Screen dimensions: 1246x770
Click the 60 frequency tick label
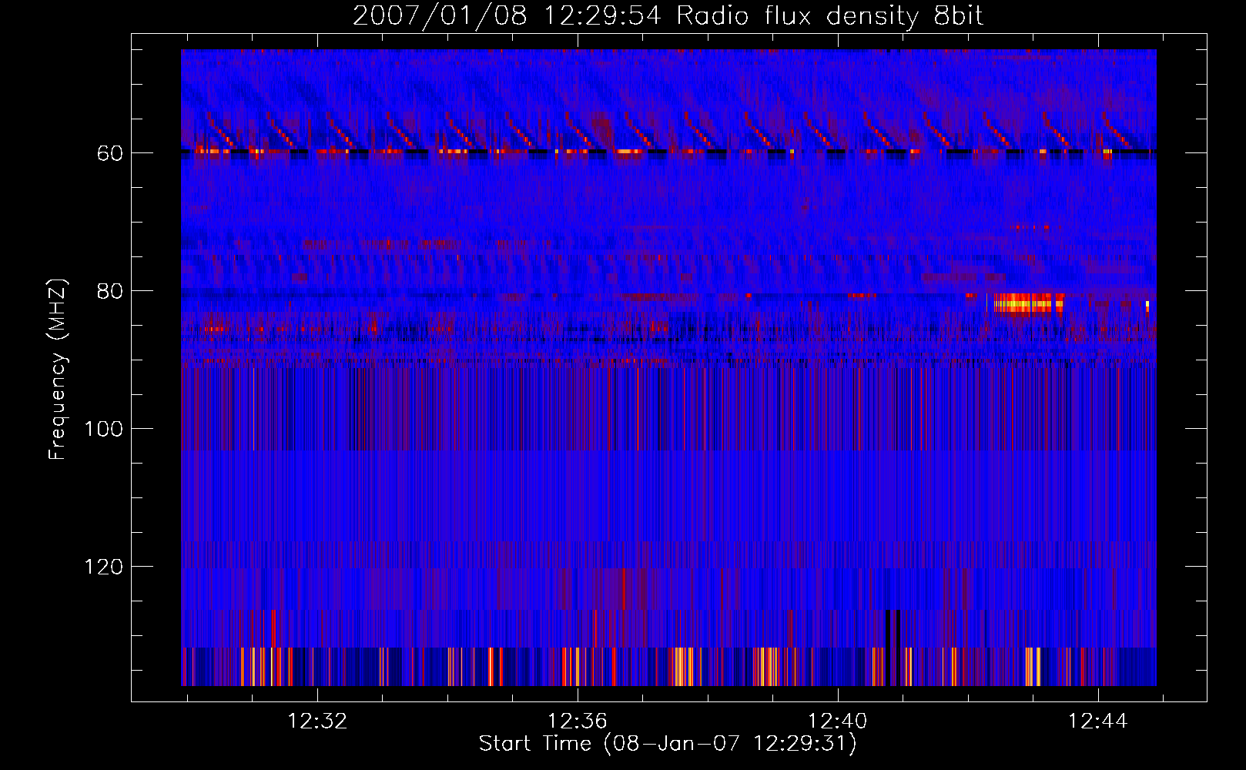click(110, 153)
